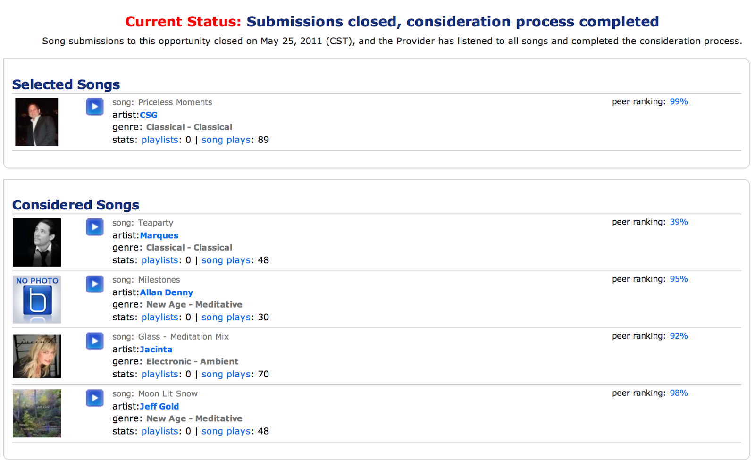Play the song Priceless Moments
Viewport: 755px width, 468px height.
click(94, 107)
